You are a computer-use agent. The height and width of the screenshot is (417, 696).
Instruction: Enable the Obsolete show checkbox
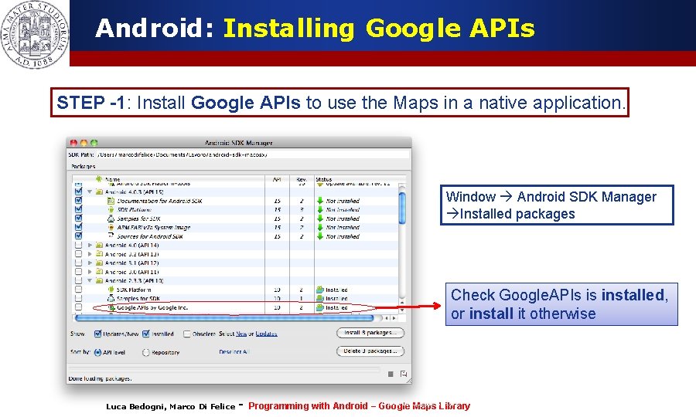(x=187, y=334)
